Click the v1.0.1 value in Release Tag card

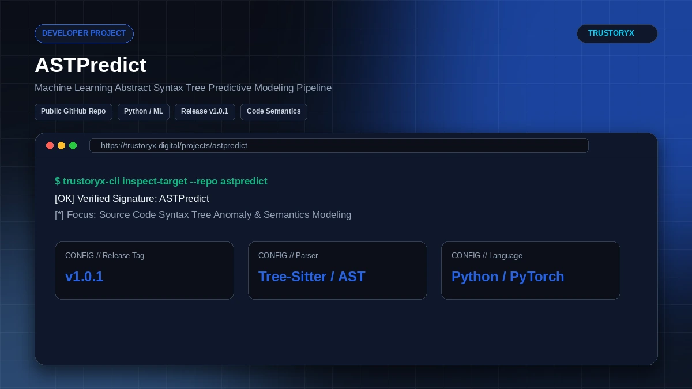point(84,277)
